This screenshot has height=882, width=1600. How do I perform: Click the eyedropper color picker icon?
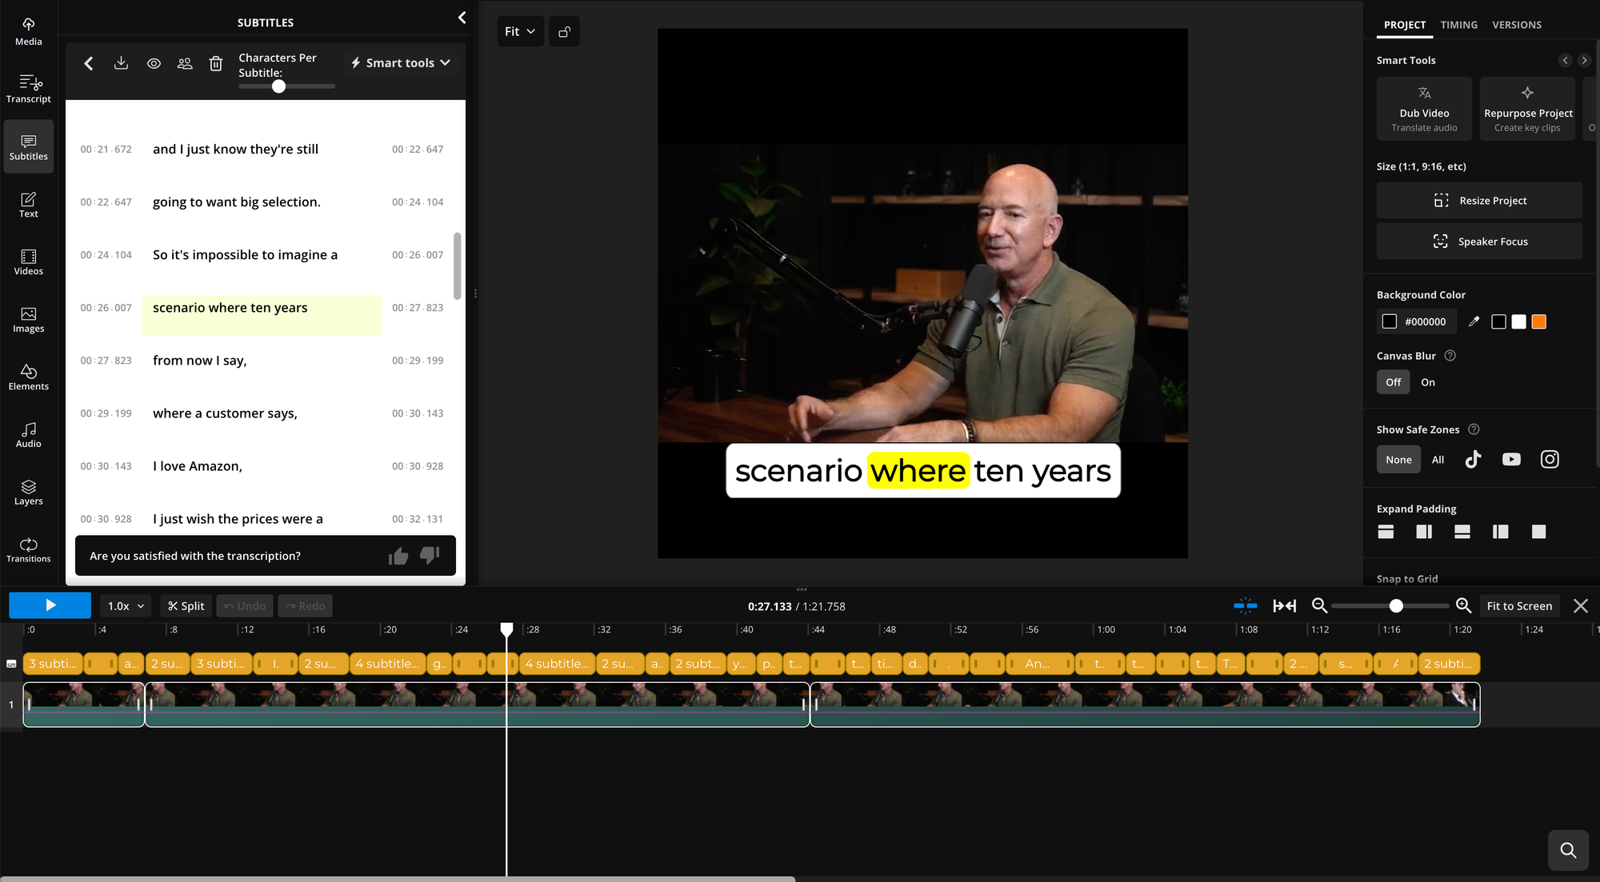[x=1474, y=321]
